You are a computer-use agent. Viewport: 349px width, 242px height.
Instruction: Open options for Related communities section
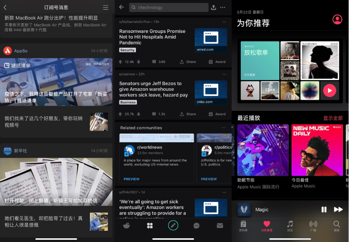click(x=224, y=128)
